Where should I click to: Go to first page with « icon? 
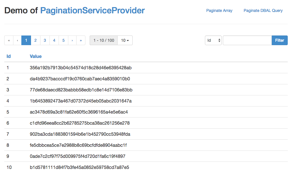9,40
